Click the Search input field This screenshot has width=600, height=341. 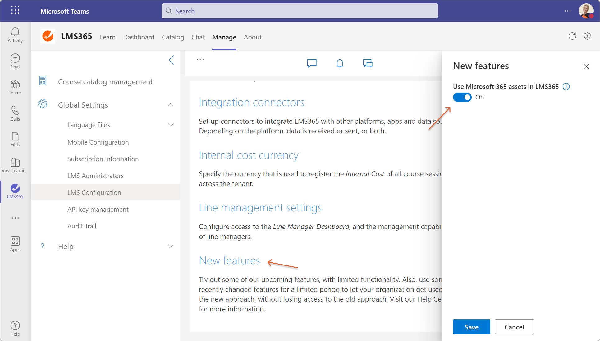click(x=300, y=11)
